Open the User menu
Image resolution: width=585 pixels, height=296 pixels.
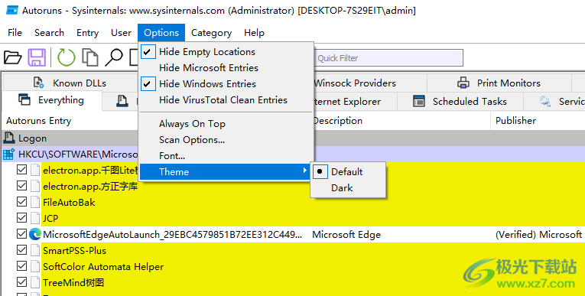coord(122,33)
